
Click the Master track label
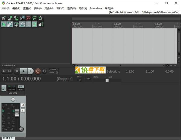tap(13, 93)
